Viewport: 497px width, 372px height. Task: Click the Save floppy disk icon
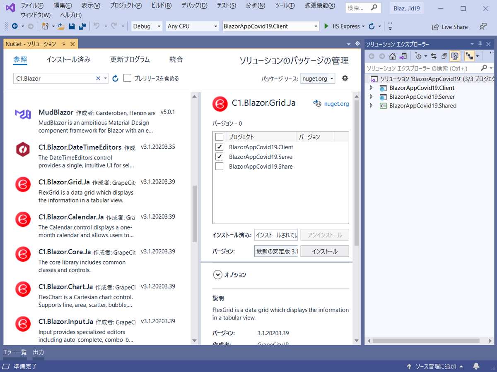[x=72, y=26]
